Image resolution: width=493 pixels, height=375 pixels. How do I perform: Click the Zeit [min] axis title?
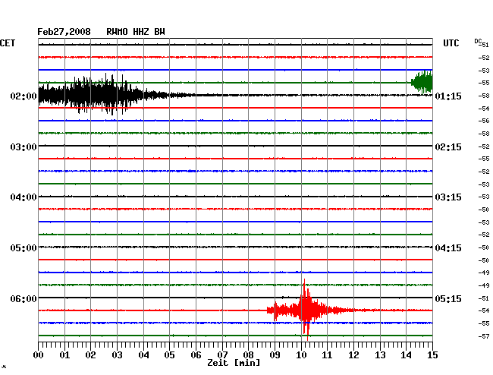coord(234,363)
